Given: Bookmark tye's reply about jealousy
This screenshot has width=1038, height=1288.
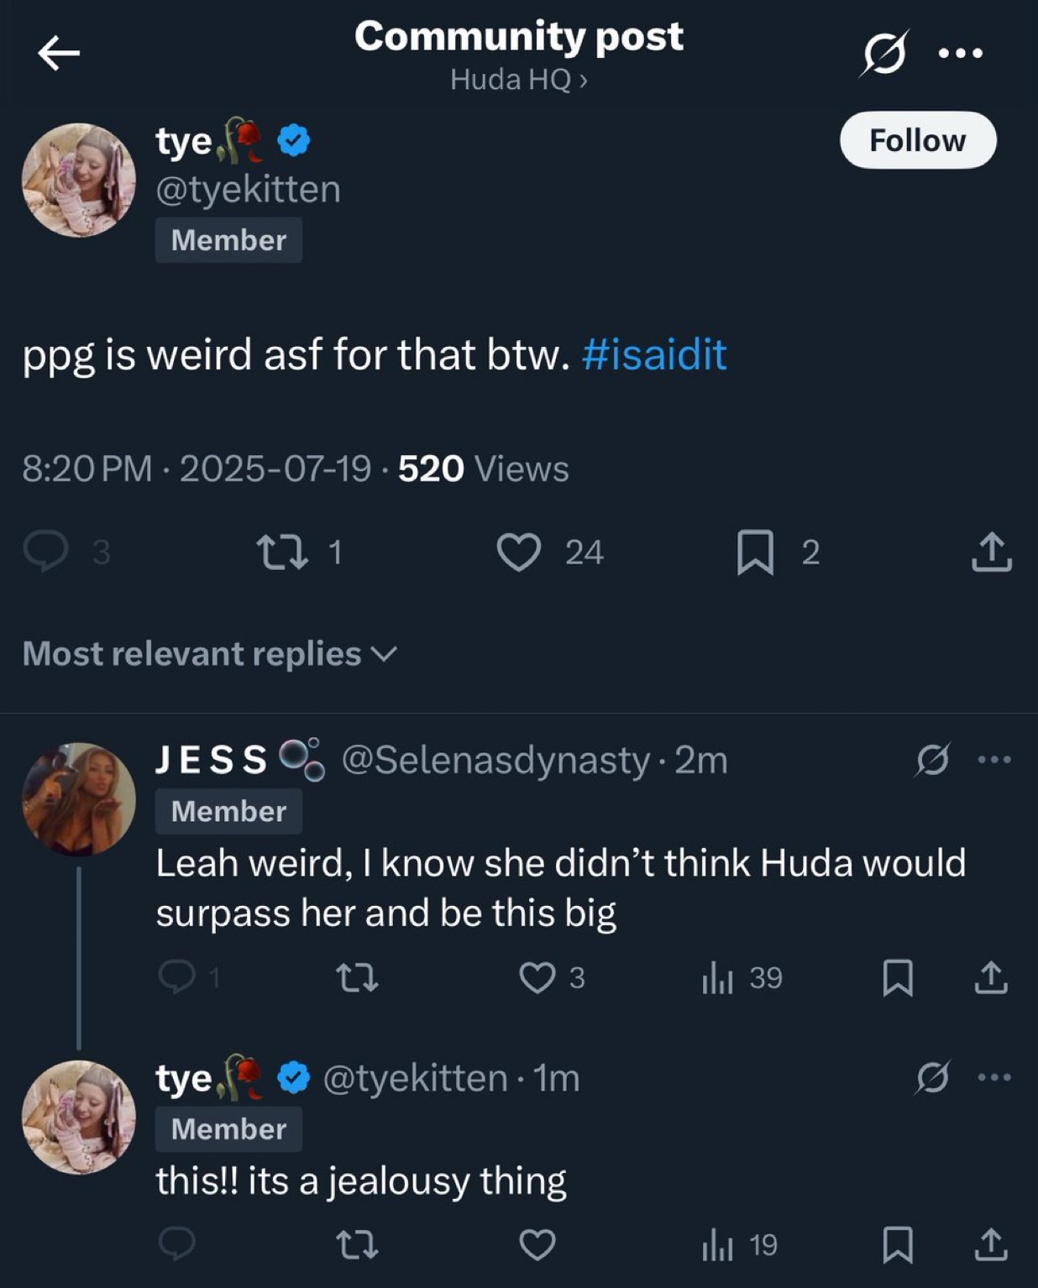Looking at the screenshot, I should pyautogui.click(x=898, y=1244).
